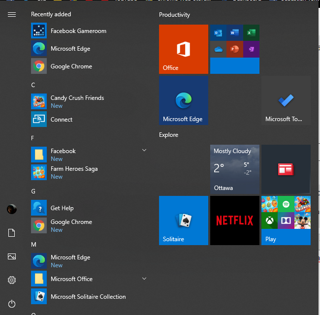320x315 pixels.
Task: Open the Power options icon
Action: (12, 304)
